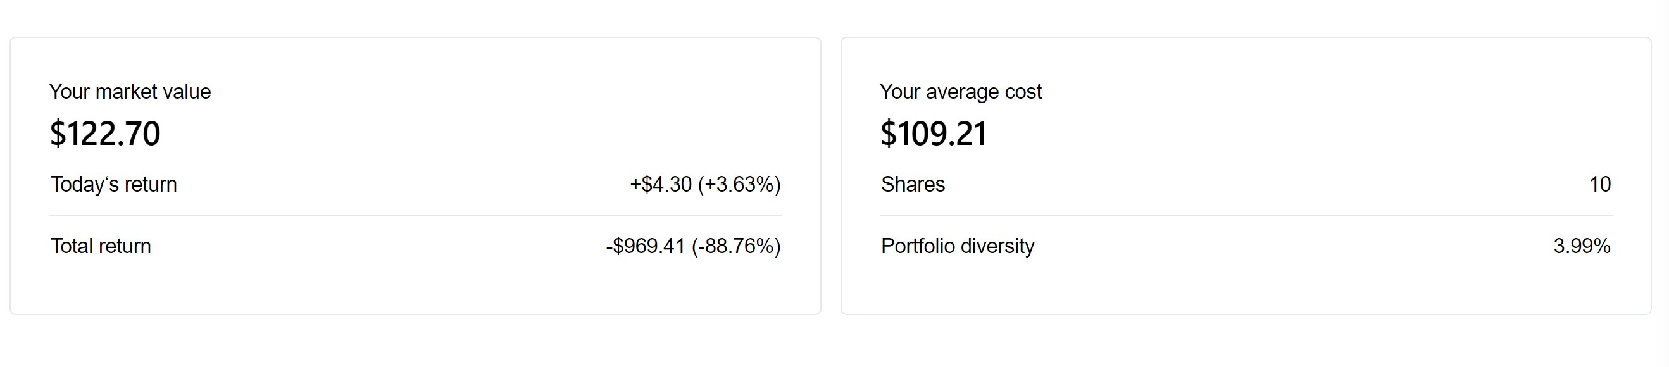
Task: Click the share count value 10
Action: 1599,185
